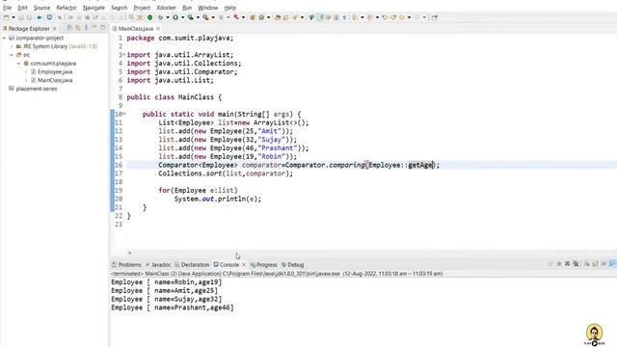
Task: Open the Navigate menu
Action: 94,8
